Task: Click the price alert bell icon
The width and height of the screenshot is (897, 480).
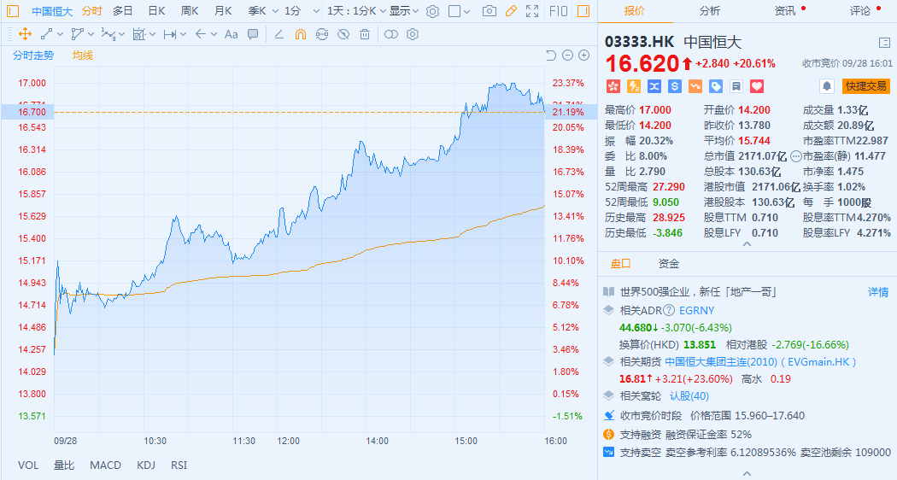Action: pyautogui.click(x=827, y=86)
